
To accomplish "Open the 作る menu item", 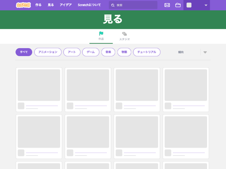I will [x=38, y=5].
